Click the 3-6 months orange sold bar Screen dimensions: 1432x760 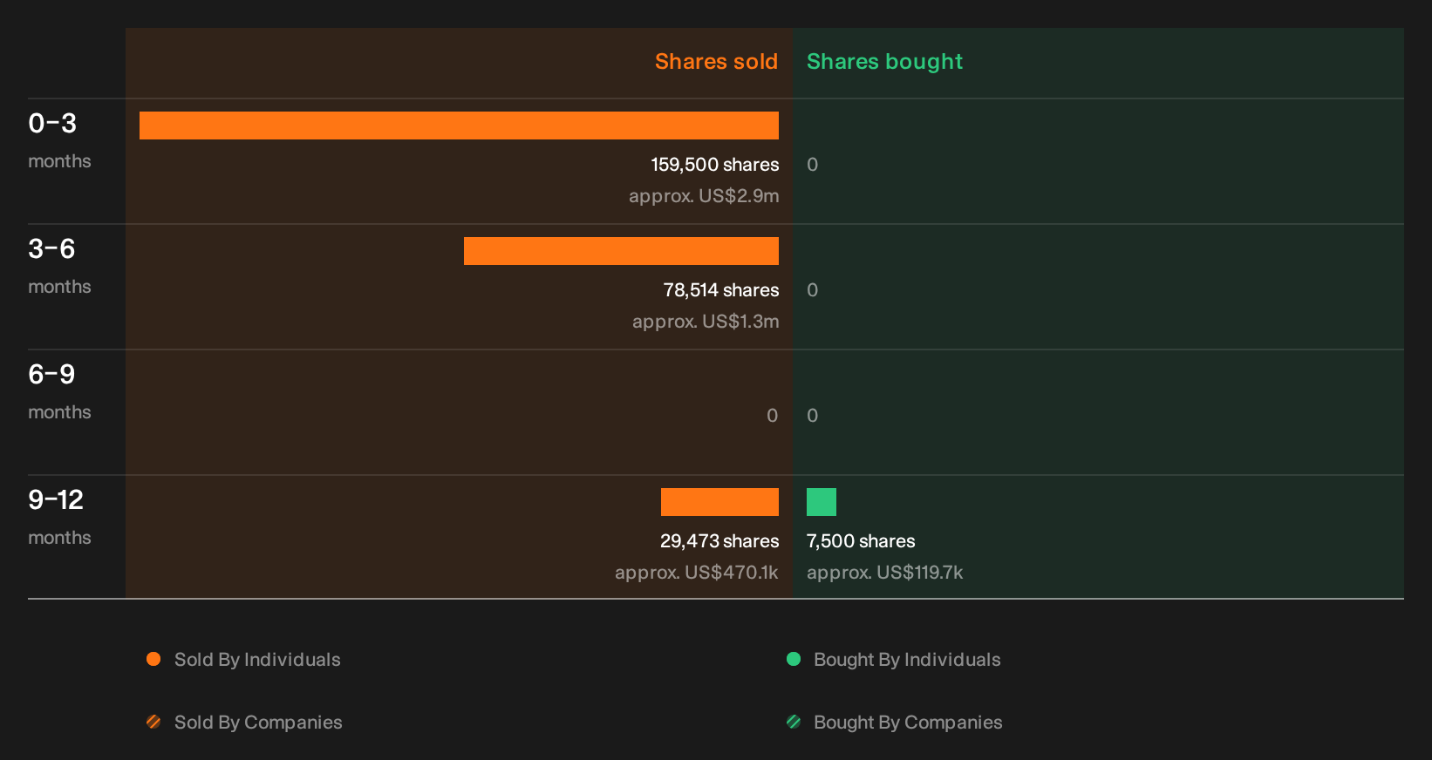click(x=621, y=251)
